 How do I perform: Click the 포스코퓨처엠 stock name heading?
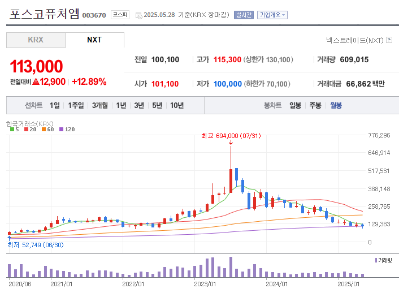tap(44, 14)
